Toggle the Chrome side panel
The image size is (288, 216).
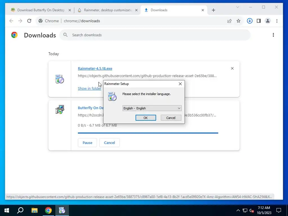[x=259, y=21]
